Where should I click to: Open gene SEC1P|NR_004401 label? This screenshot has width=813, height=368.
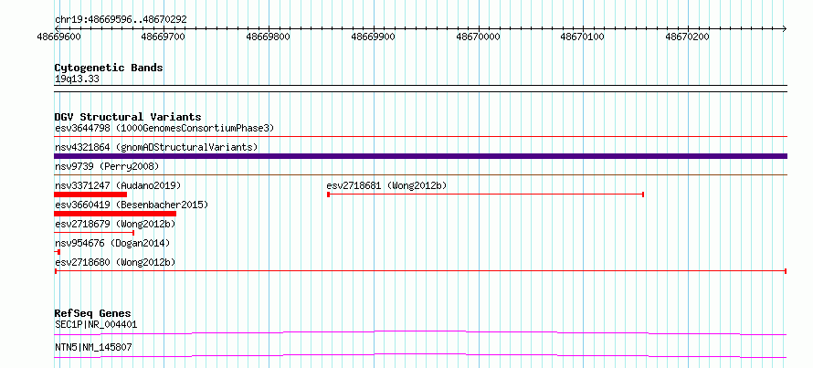(96, 325)
